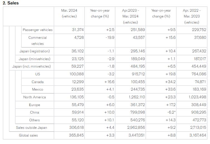Select the "Japan (minivehicles)" row label
Image resolution: width=210 pixels, height=144 pixels.
click(34, 59)
